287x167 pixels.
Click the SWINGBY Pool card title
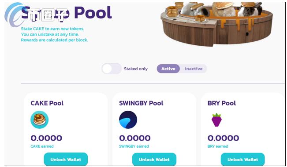pyautogui.click(x=141, y=103)
